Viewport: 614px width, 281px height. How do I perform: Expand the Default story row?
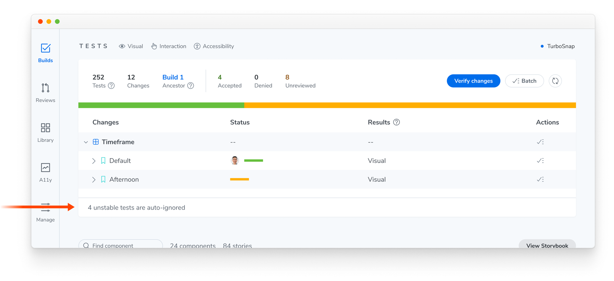click(x=94, y=161)
